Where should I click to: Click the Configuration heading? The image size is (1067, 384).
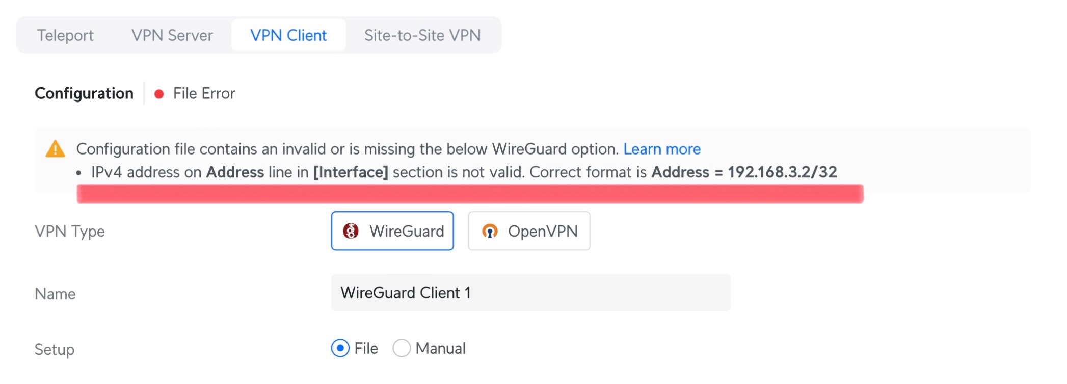(x=84, y=93)
